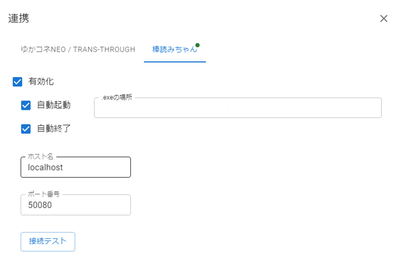Image resolution: width=400 pixels, height=268 pixels.
Task: Close the 連携 dialog with the X icon
Action: pyautogui.click(x=384, y=18)
